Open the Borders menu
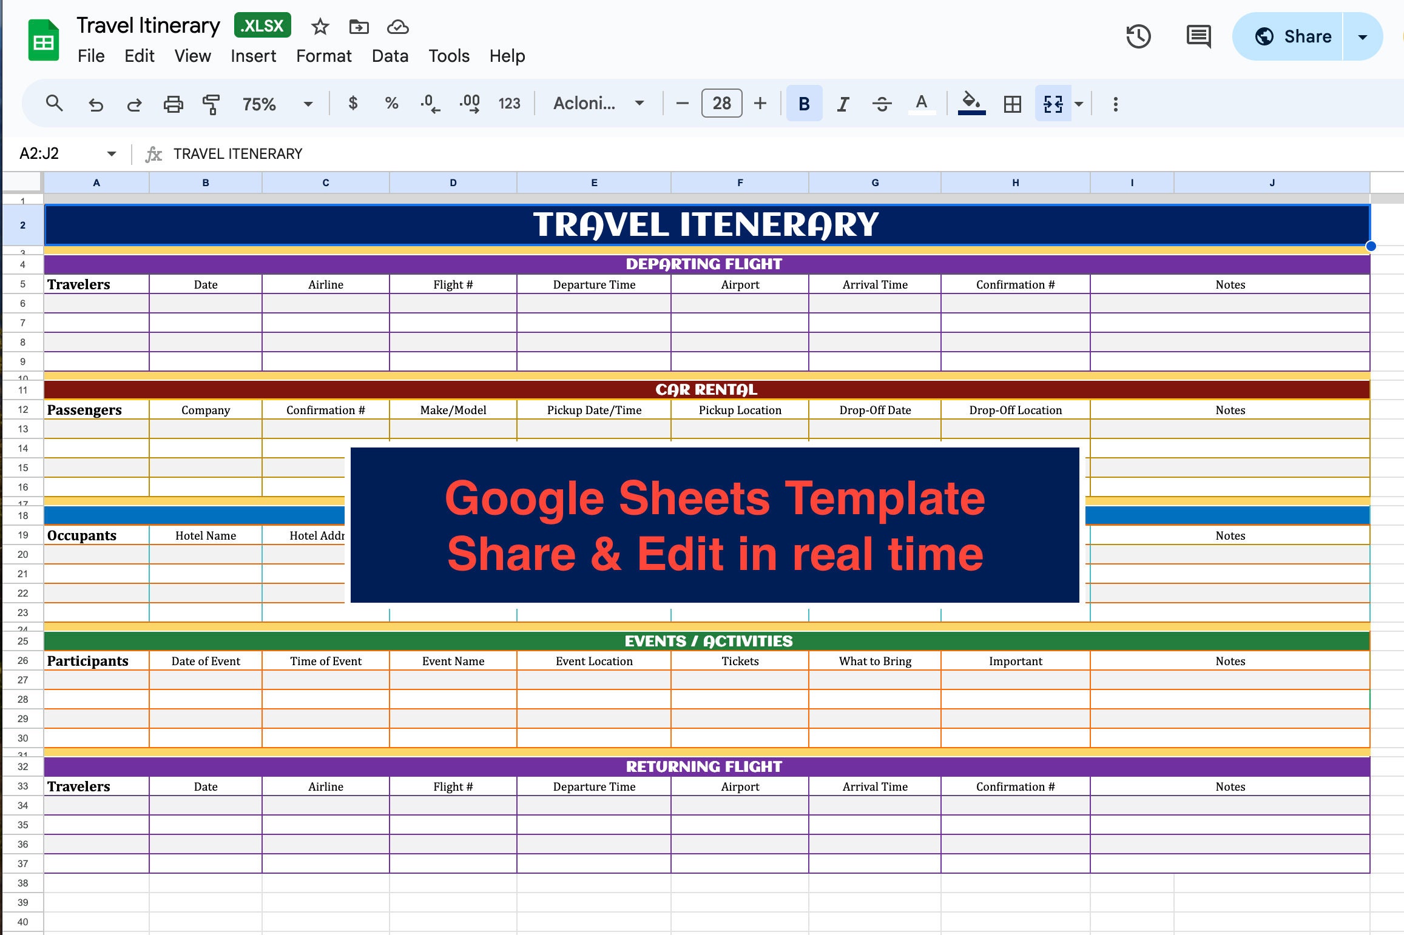 (1011, 104)
